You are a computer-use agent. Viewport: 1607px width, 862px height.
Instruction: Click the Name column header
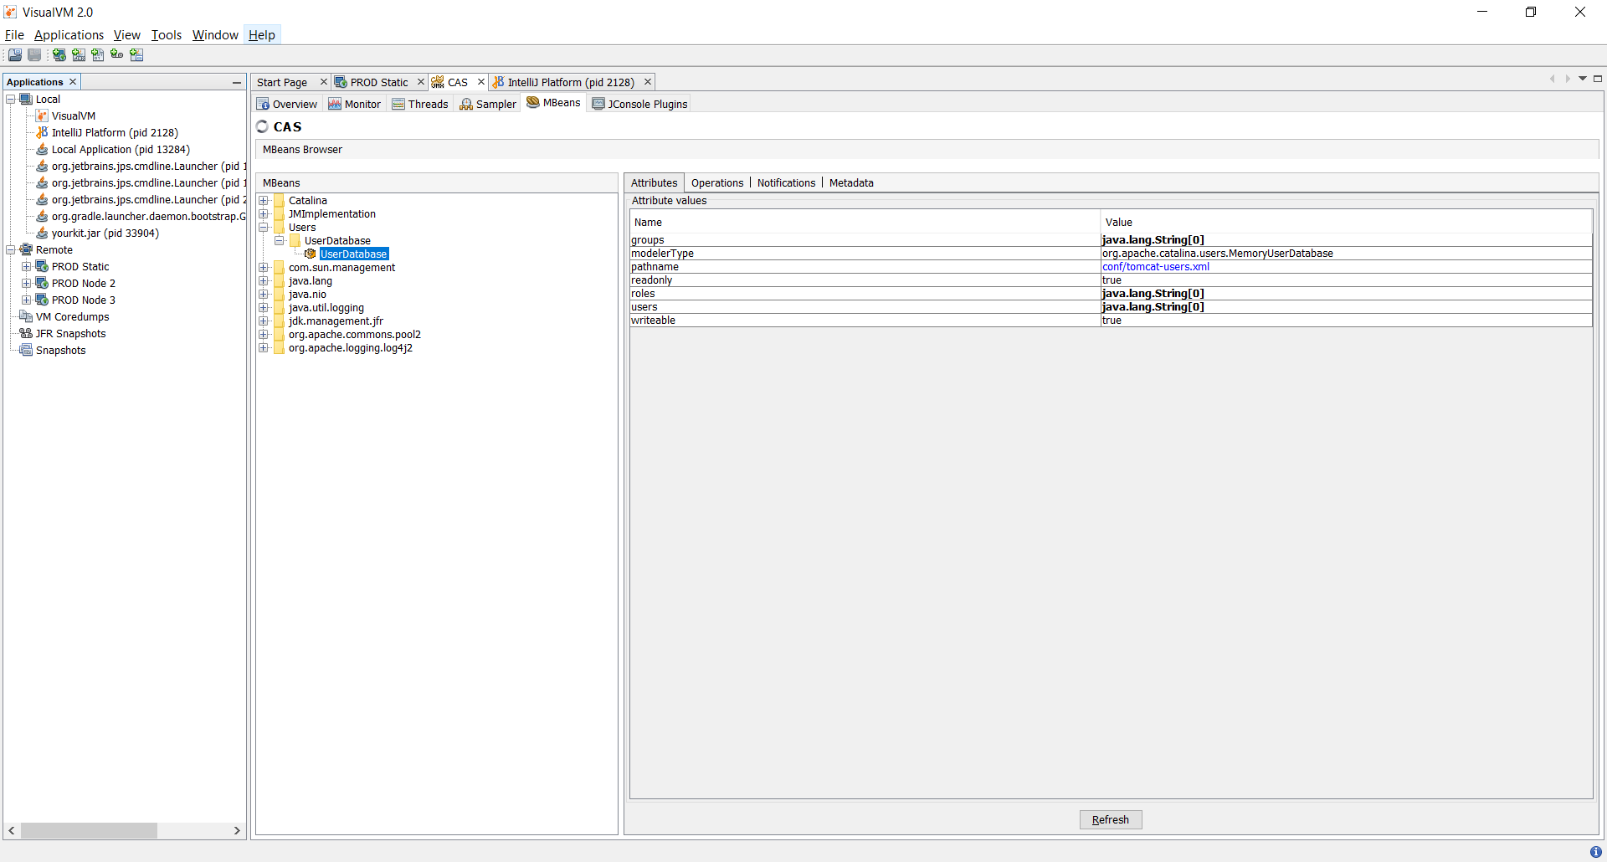(865, 223)
